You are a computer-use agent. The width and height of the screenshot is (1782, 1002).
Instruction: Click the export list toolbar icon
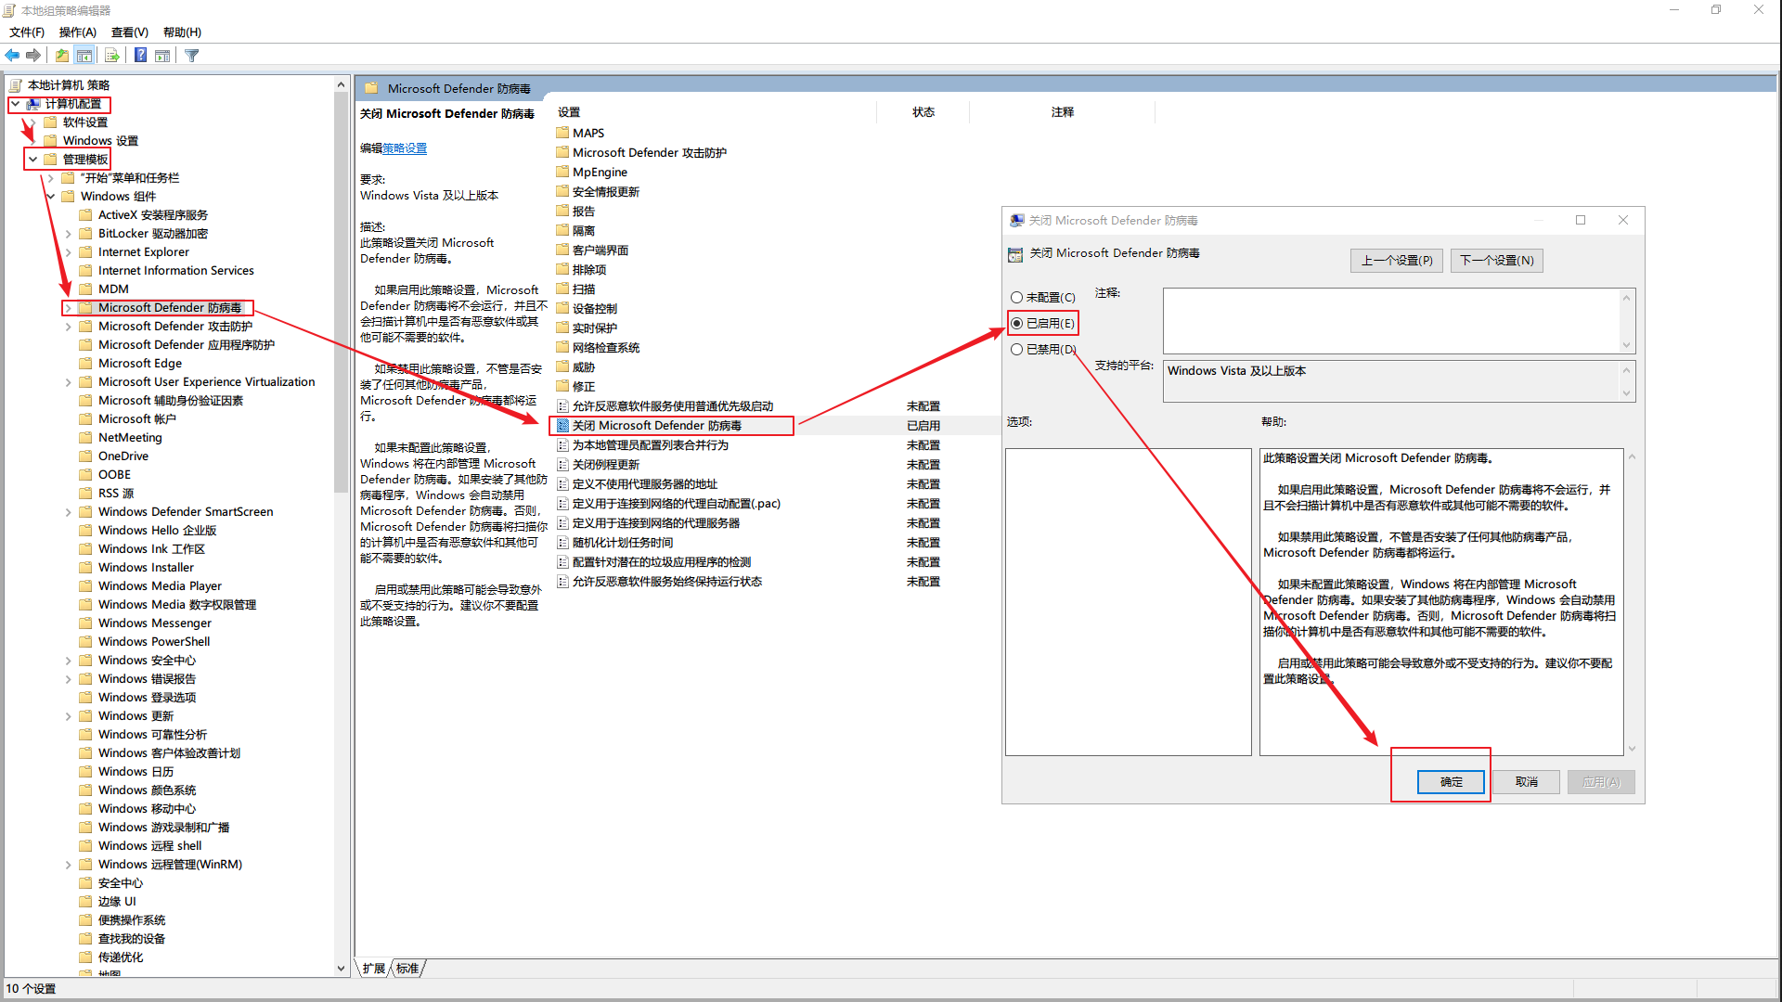(112, 56)
